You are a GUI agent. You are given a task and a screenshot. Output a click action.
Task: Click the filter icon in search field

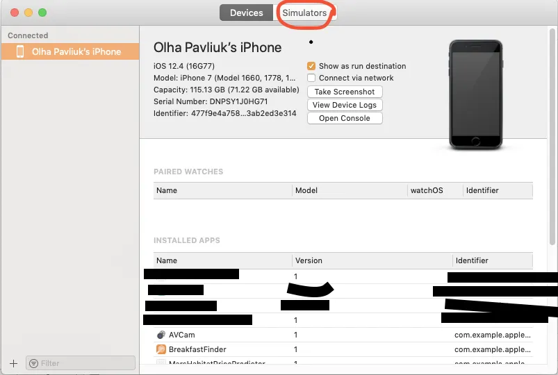(x=33, y=363)
